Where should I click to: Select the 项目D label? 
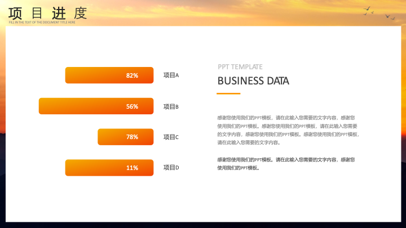click(171, 168)
